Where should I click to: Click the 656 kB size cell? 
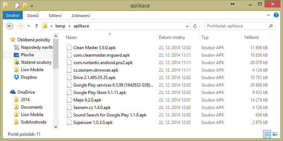point(262,115)
